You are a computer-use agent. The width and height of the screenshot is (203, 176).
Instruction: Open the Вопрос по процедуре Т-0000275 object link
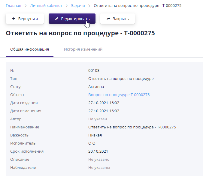(x=119, y=95)
